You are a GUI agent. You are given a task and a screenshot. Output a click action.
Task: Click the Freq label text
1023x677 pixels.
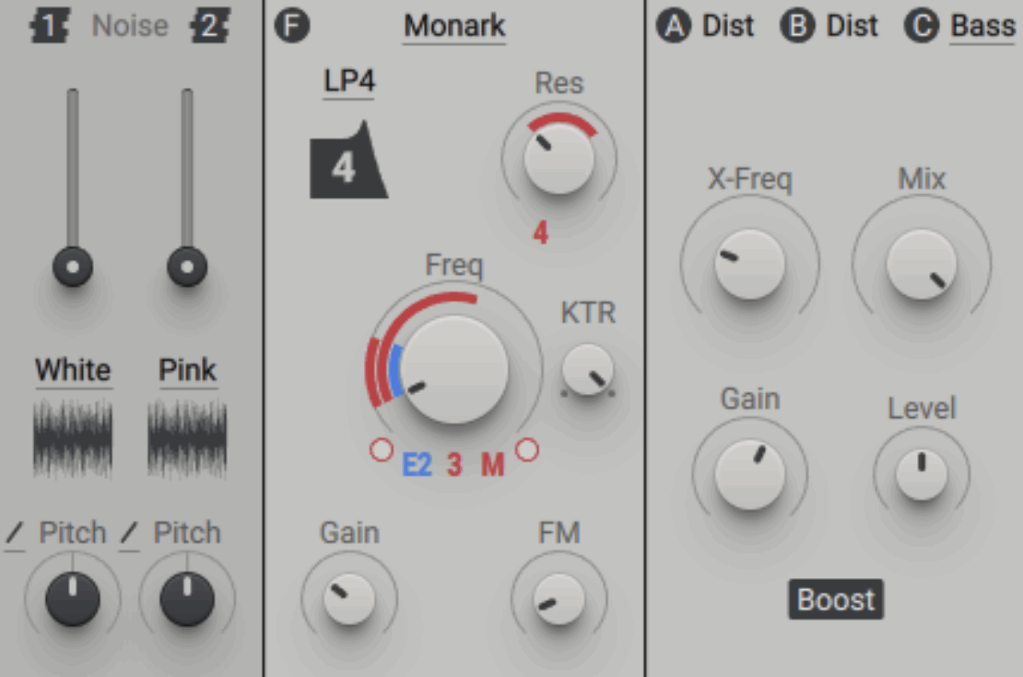click(454, 267)
